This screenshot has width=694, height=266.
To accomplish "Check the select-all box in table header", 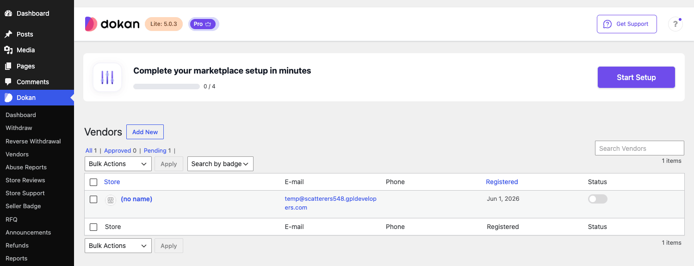I will coord(93,182).
